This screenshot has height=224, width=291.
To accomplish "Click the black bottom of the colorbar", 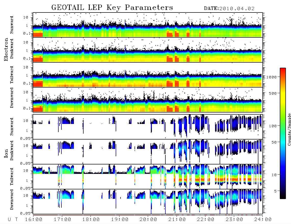I will (x=283, y=197).
